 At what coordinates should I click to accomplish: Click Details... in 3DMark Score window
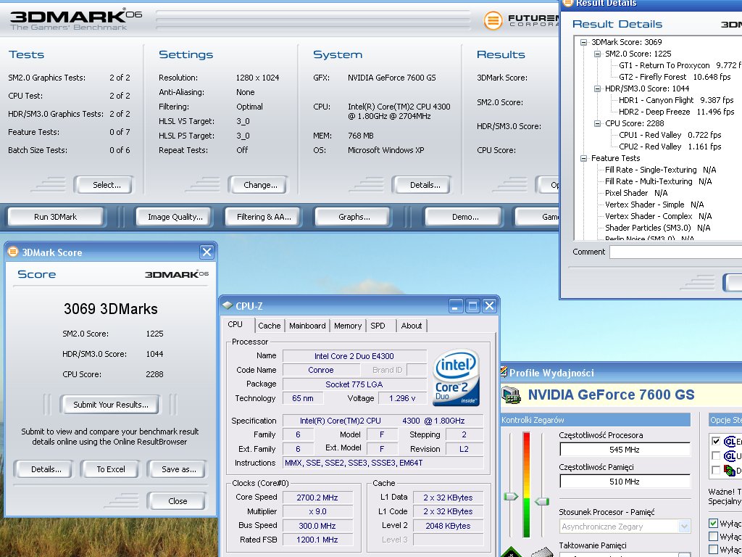pos(46,469)
